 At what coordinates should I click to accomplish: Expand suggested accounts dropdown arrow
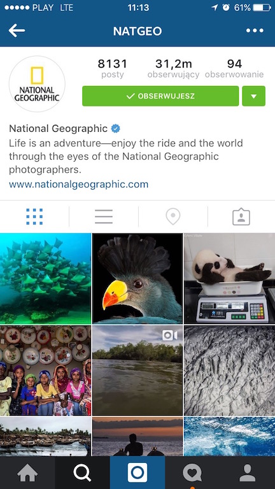click(254, 96)
